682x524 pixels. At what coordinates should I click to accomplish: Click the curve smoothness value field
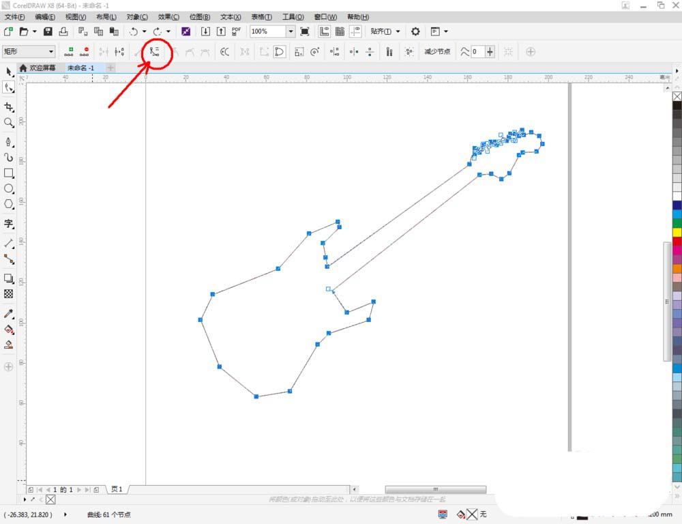(x=477, y=52)
